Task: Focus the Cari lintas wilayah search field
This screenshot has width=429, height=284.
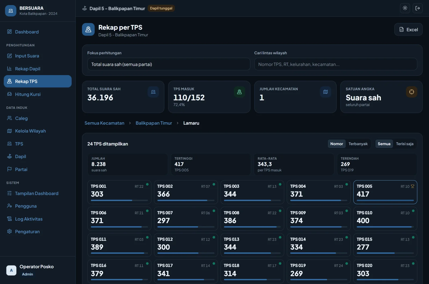Action: [336, 64]
